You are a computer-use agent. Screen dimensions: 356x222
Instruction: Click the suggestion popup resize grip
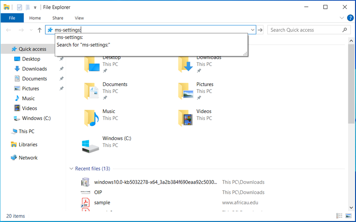click(x=245, y=54)
